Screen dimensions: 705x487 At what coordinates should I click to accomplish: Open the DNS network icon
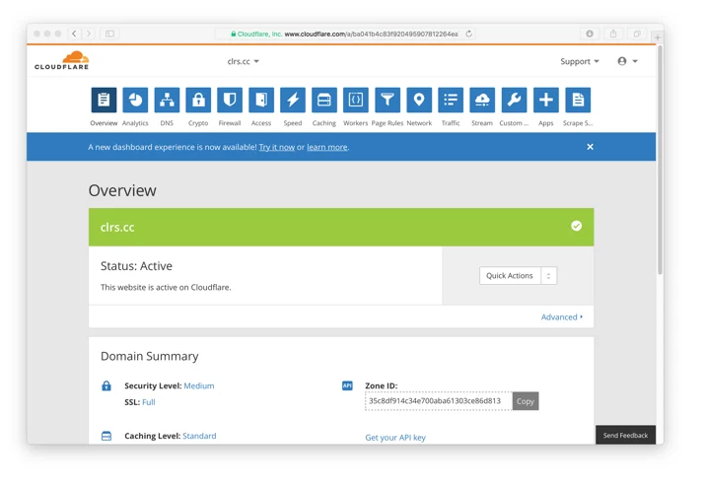click(167, 100)
